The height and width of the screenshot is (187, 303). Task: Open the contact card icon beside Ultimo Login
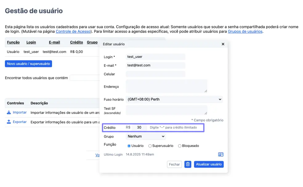click(221, 154)
